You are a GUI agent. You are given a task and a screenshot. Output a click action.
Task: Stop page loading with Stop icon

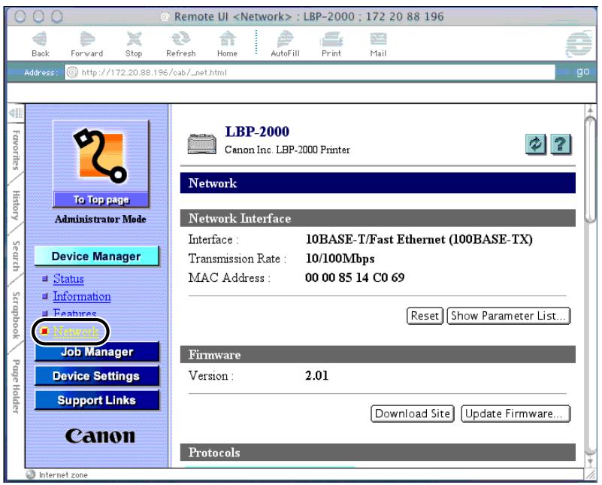tap(134, 39)
